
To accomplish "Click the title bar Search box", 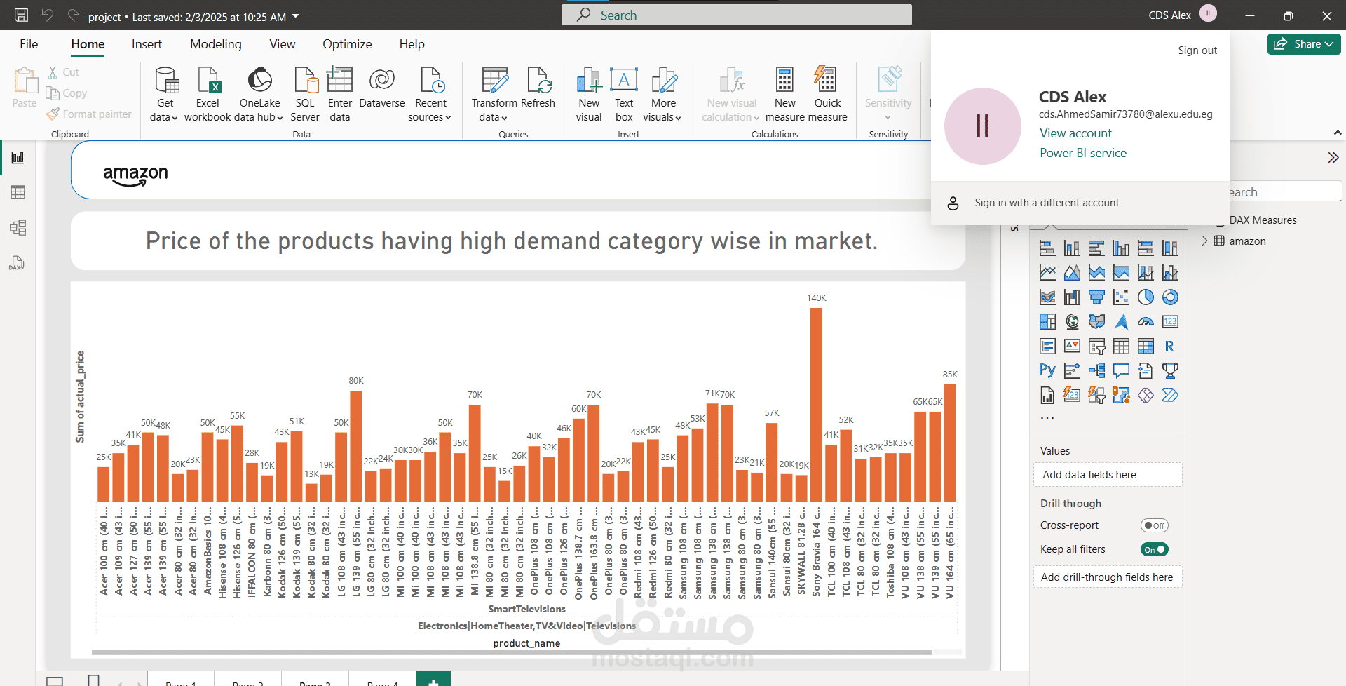I will [x=736, y=15].
